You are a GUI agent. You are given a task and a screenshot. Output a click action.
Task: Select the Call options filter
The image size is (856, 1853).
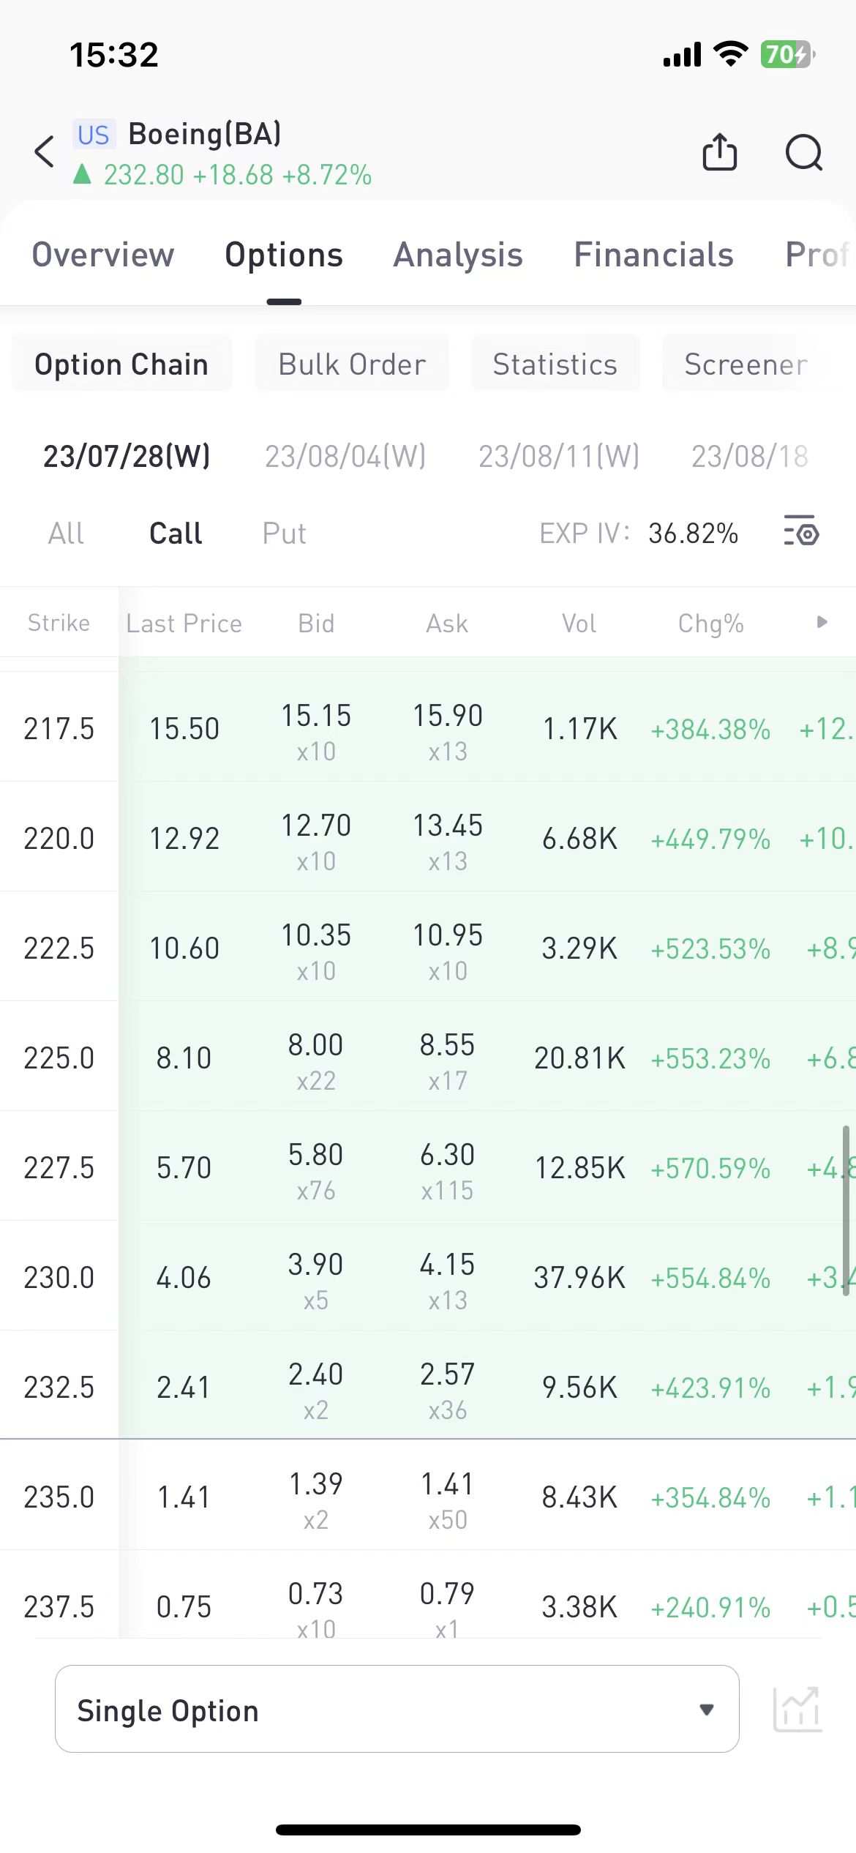[176, 533]
